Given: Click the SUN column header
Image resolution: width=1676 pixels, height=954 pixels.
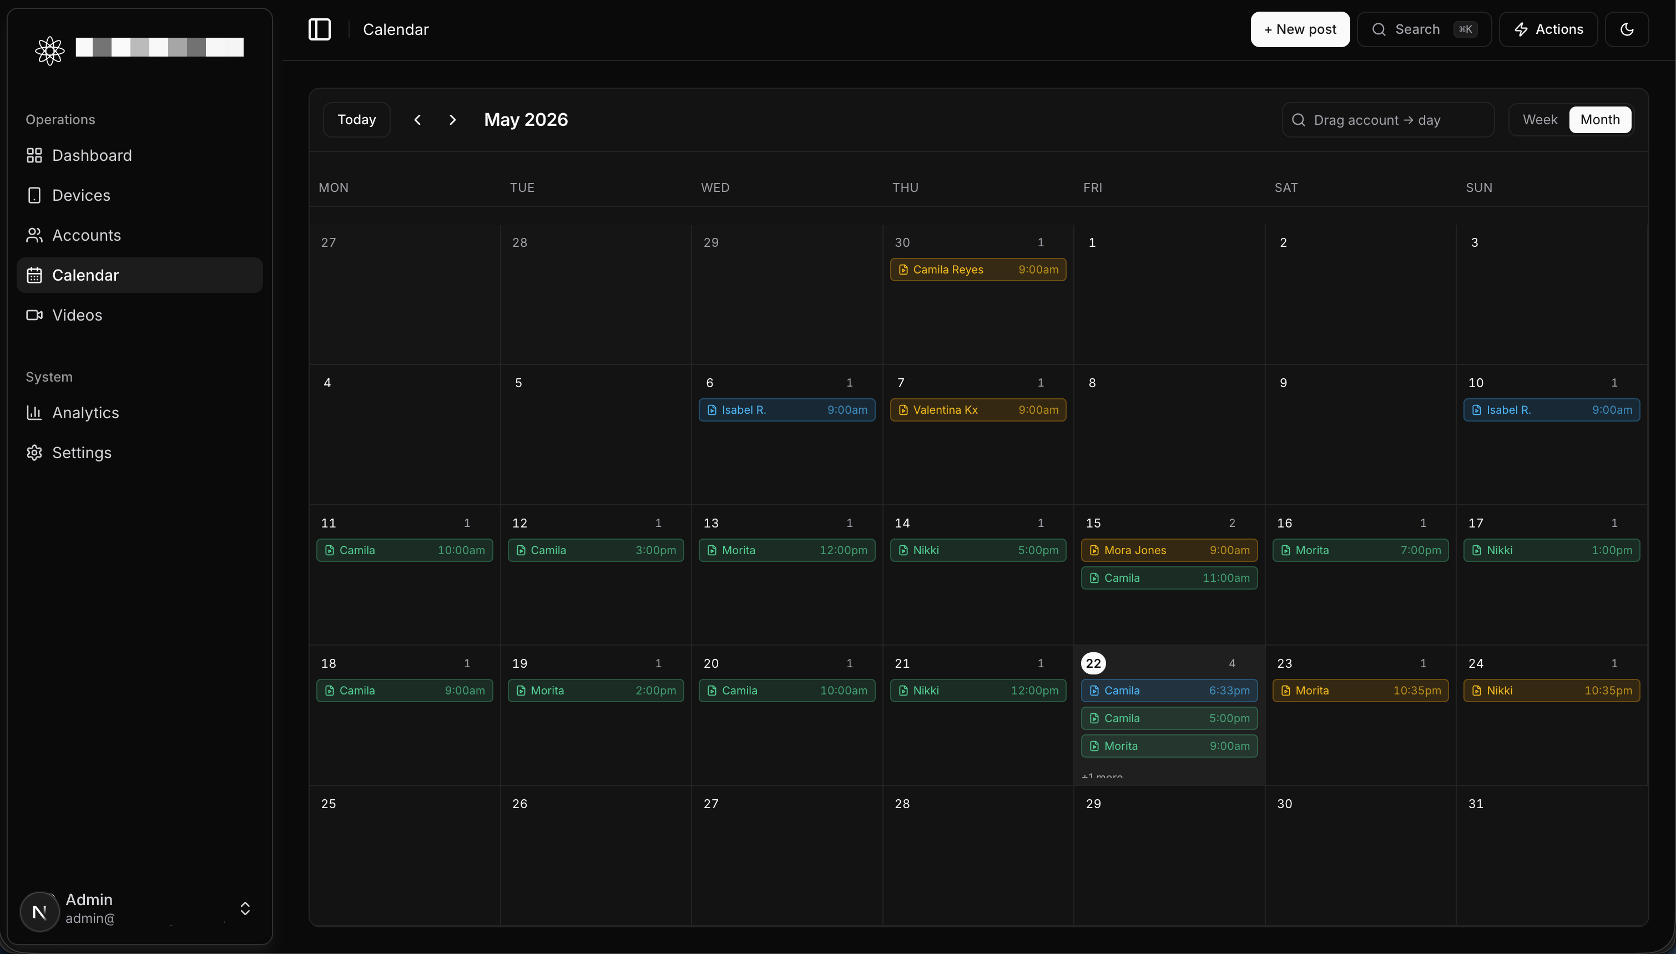Looking at the screenshot, I should pyautogui.click(x=1478, y=188).
